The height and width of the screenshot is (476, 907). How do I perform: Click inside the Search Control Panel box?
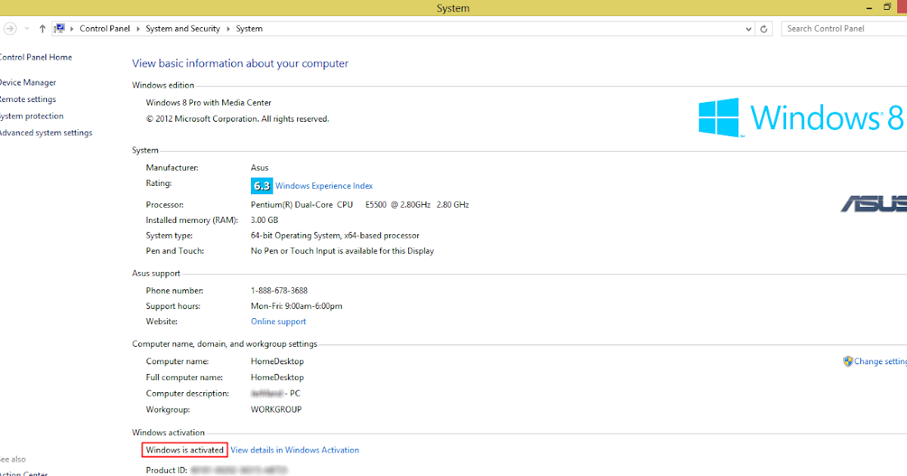(843, 28)
